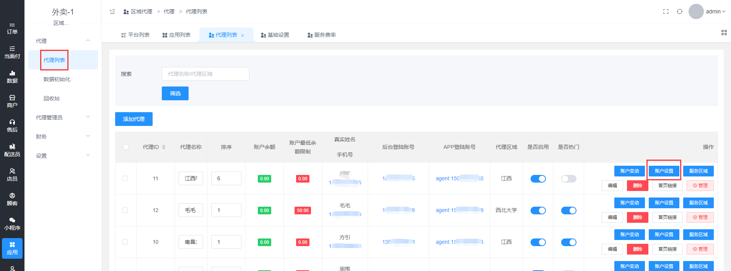Turn off 是否热门 switch for agent 12
731x271 pixels.
(568, 211)
